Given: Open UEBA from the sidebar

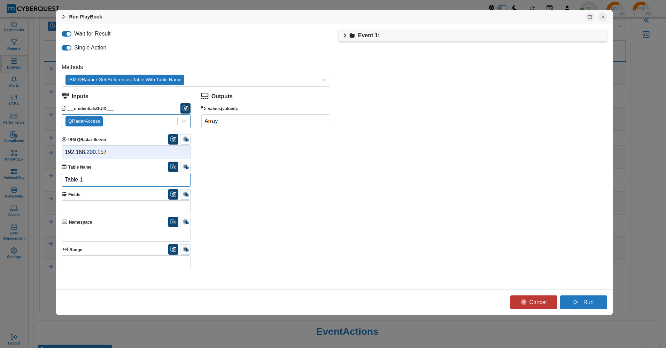Looking at the screenshot, I should coord(14,100).
